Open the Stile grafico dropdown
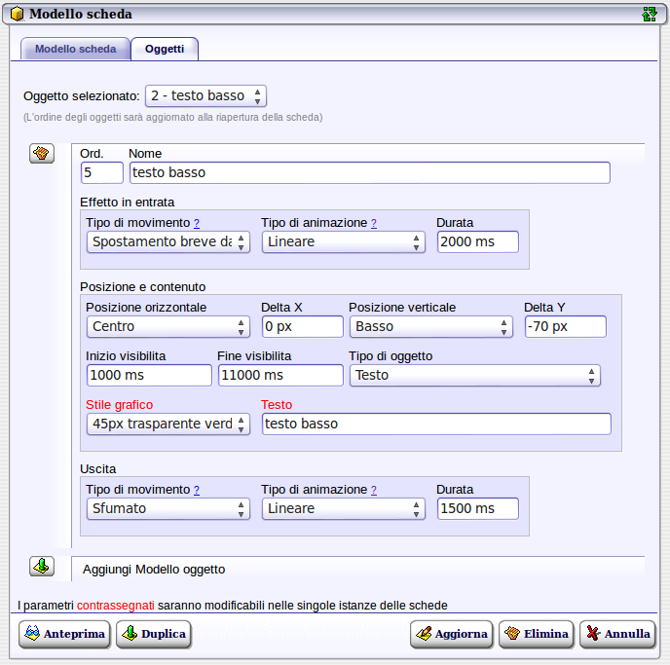Screen dimensions: 670x665 (x=167, y=424)
